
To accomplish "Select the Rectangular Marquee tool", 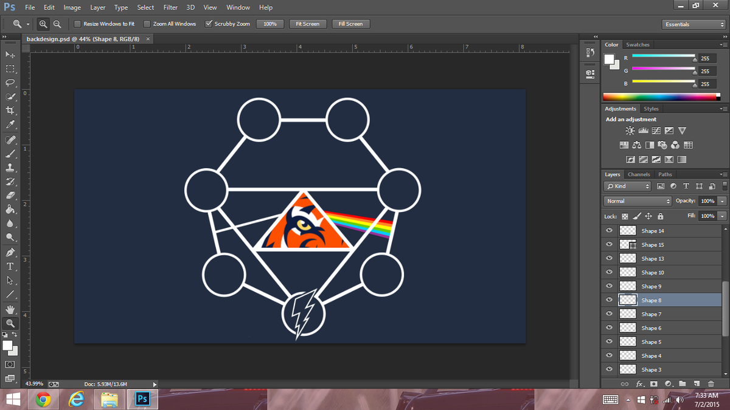I will coord(10,69).
